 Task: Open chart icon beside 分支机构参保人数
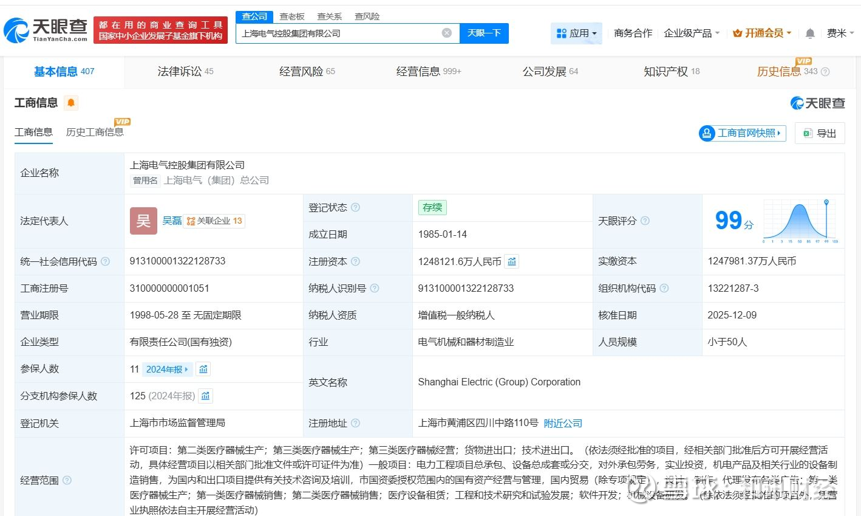[206, 396]
